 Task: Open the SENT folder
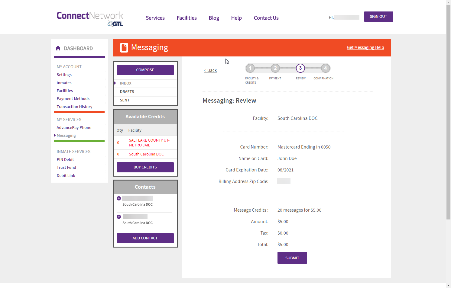click(145, 100)
